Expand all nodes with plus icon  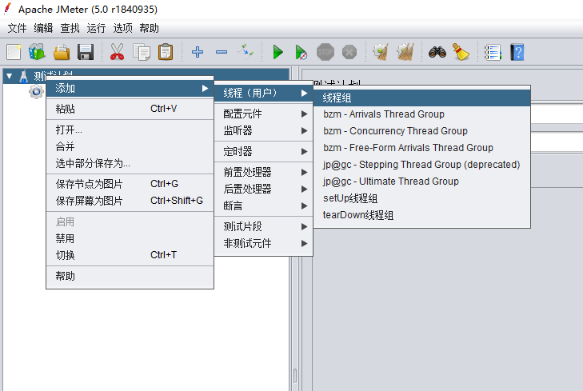pos(198,52)
